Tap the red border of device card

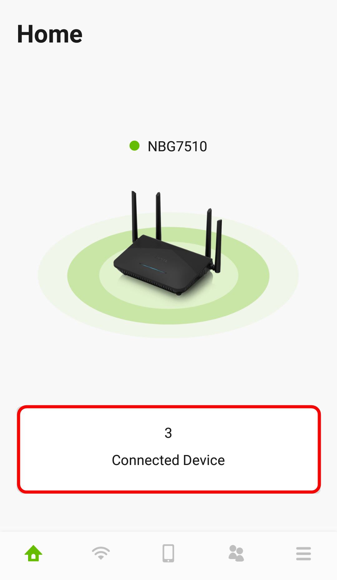(x=168, y=407)
